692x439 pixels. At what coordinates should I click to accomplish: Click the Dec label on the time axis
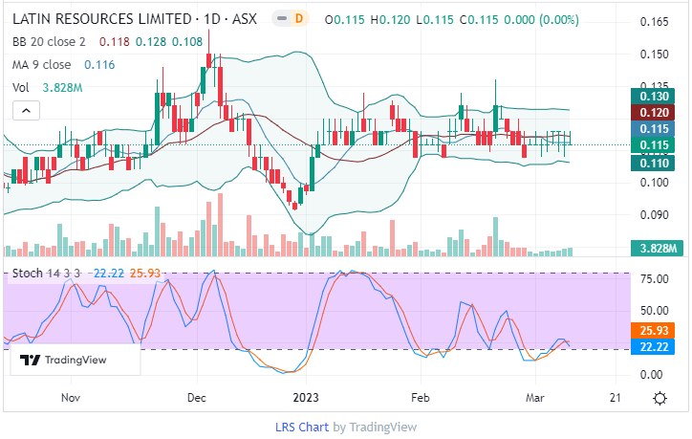pyautogui.click(x=197, y=397)
